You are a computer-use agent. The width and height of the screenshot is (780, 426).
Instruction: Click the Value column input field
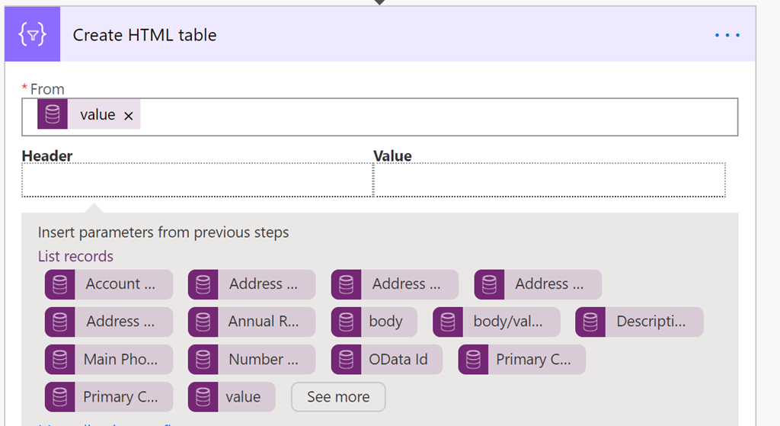click(550, 180)
